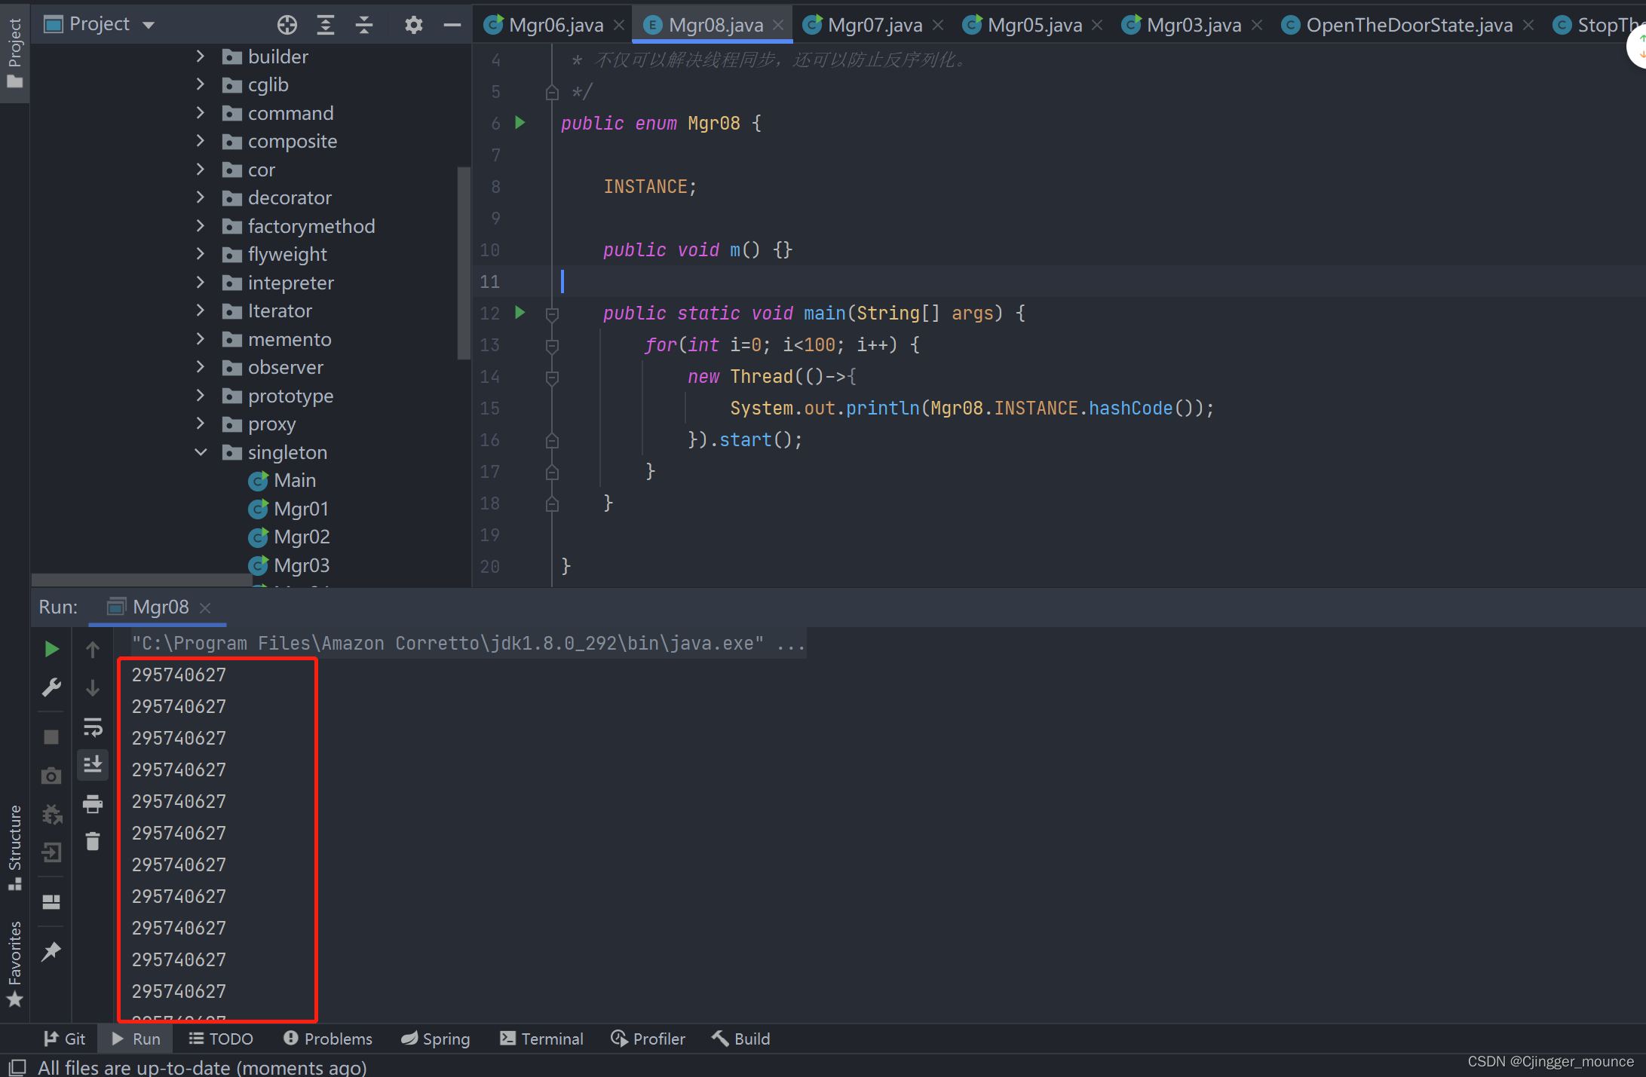Click the camera Dump Threads icon
The image size is (1646, 1077).
point(51,776)
